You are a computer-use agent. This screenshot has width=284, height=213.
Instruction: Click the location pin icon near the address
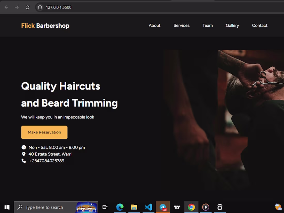pos(24,154)
